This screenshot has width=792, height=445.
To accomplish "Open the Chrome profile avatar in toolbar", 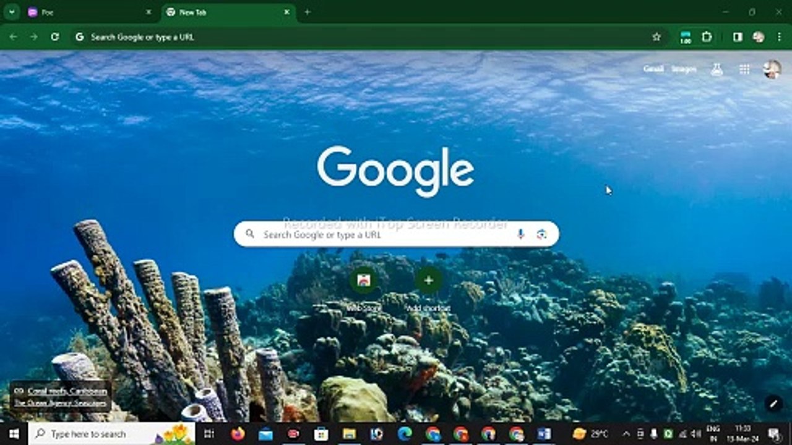I will point(758,37).
